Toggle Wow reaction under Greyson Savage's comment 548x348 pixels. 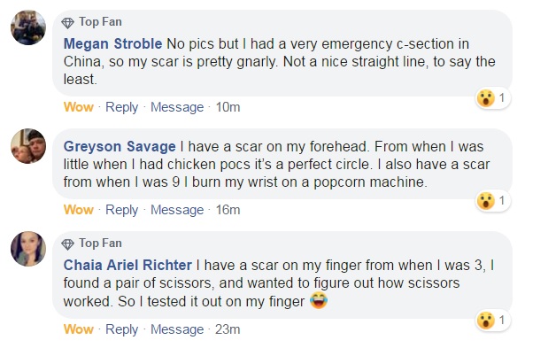(x=79, y=210)
